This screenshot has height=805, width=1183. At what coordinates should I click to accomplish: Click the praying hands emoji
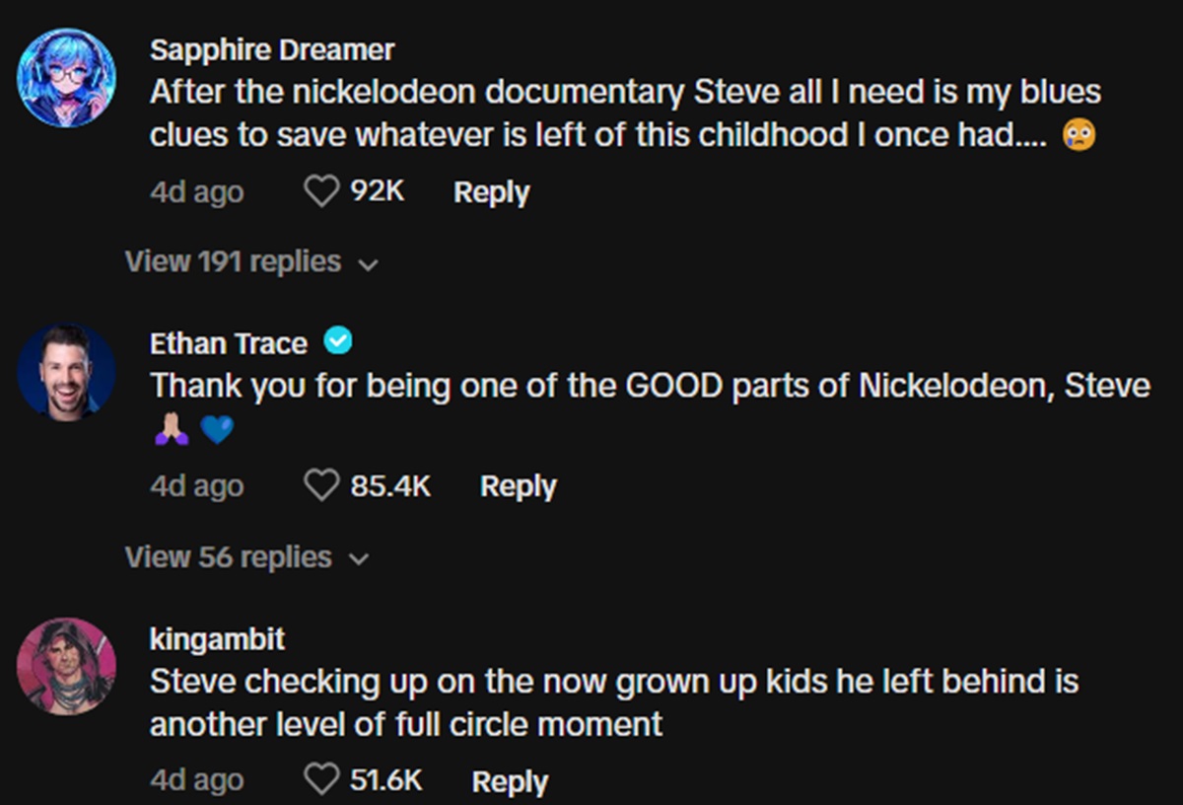170,430
